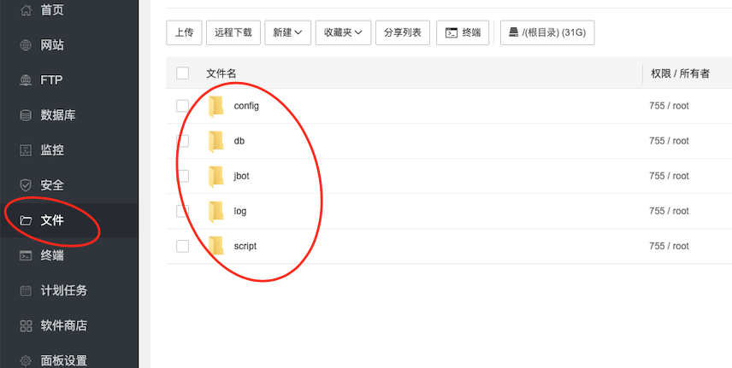
Task: Click the database stack icon
Action: pyautogui.click(x=25, y=115)
